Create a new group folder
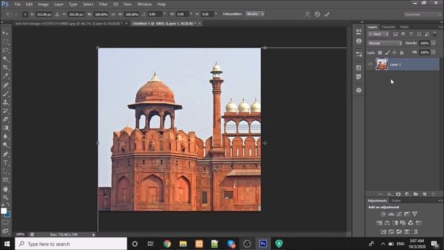This screenshot has width=444, height=250. [x=416, y=194]
